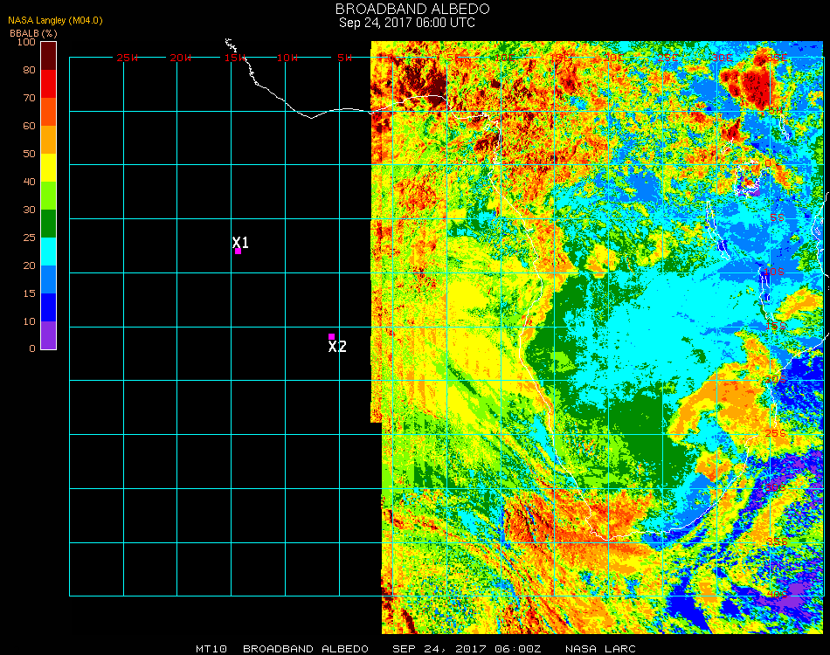The image size is (830, 655).
Task: Pick the orange 50-60% legend swatch
Action: pyautogui.click(x=49, y=140)
